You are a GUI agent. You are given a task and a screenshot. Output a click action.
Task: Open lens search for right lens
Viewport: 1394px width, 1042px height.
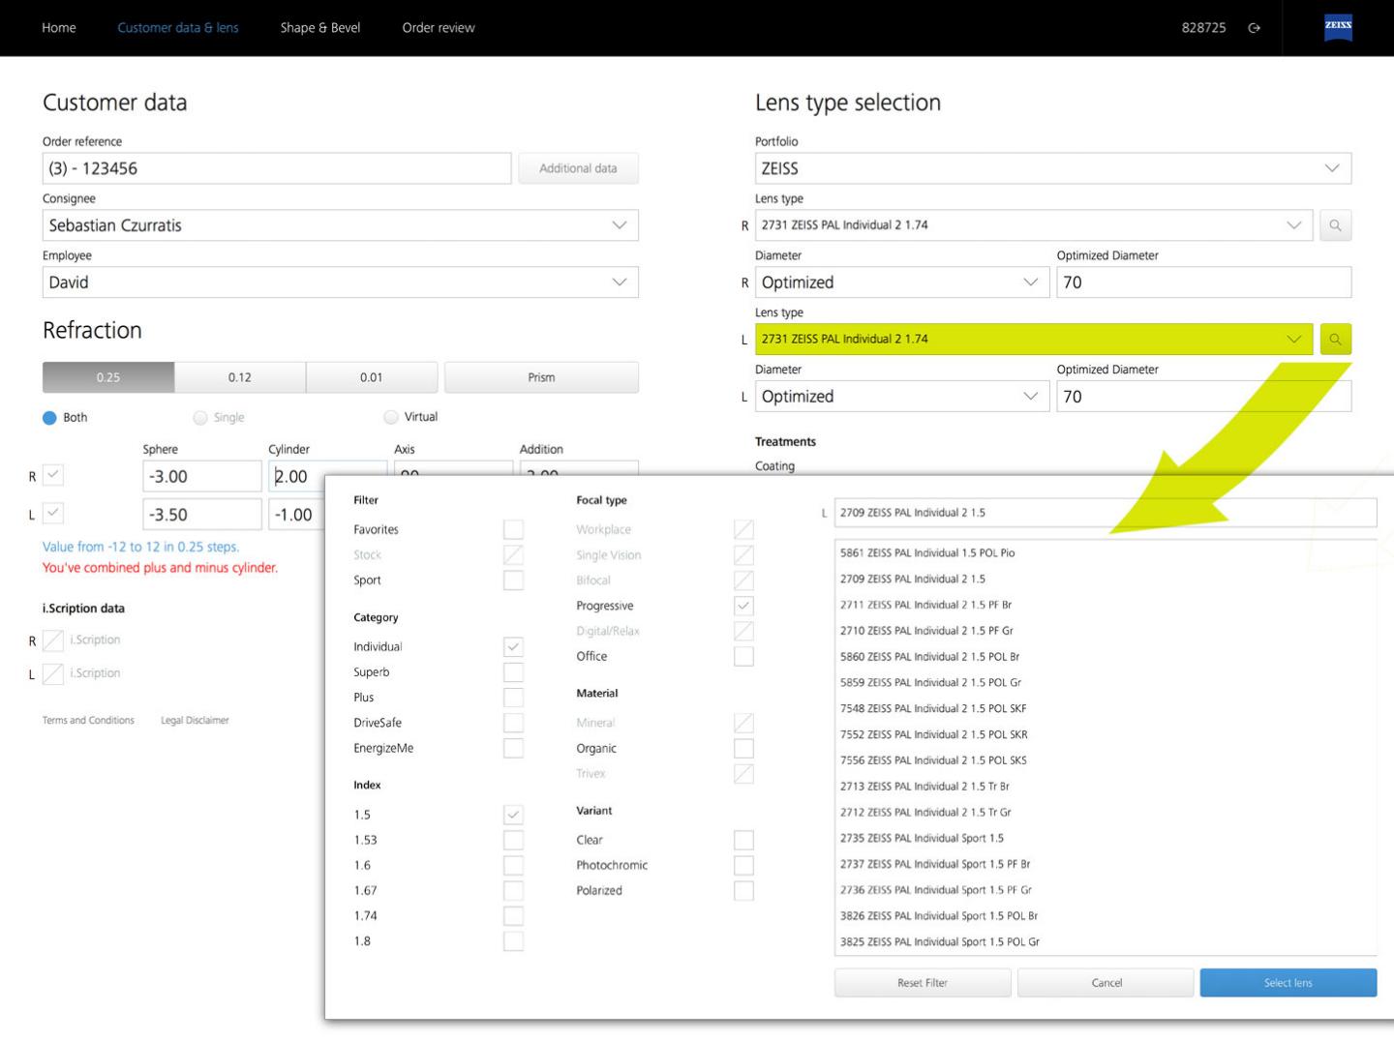(x=1335, y=225)
